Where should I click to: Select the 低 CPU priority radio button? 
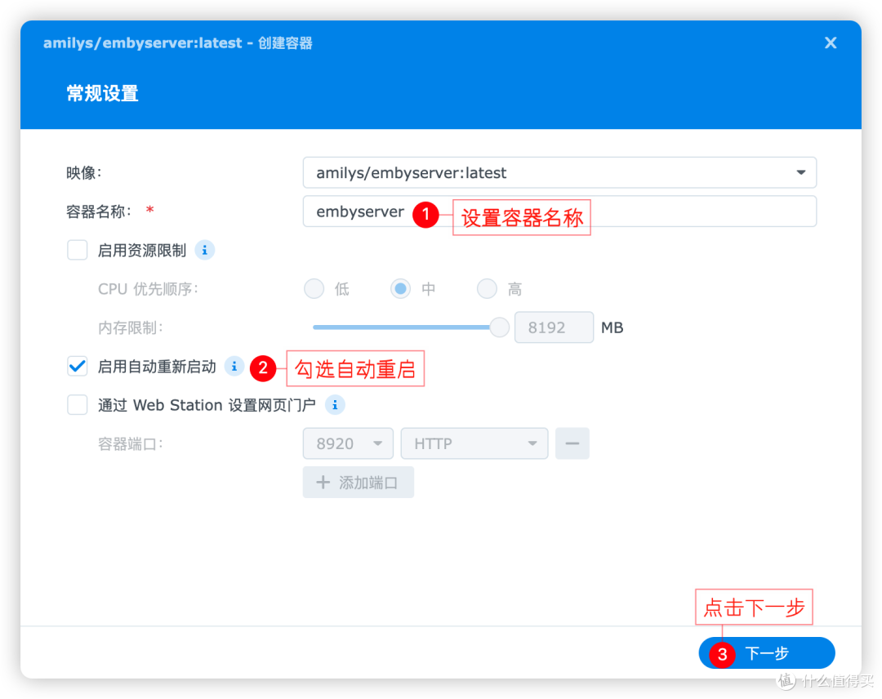tap(314, 288)
